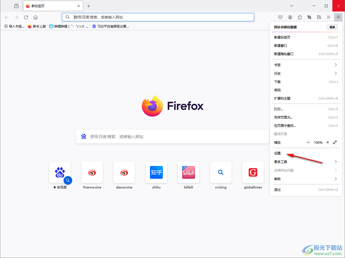Open the 哔哩哔哩 bookmark
345x258 pixels.
[x=69, y=26]
